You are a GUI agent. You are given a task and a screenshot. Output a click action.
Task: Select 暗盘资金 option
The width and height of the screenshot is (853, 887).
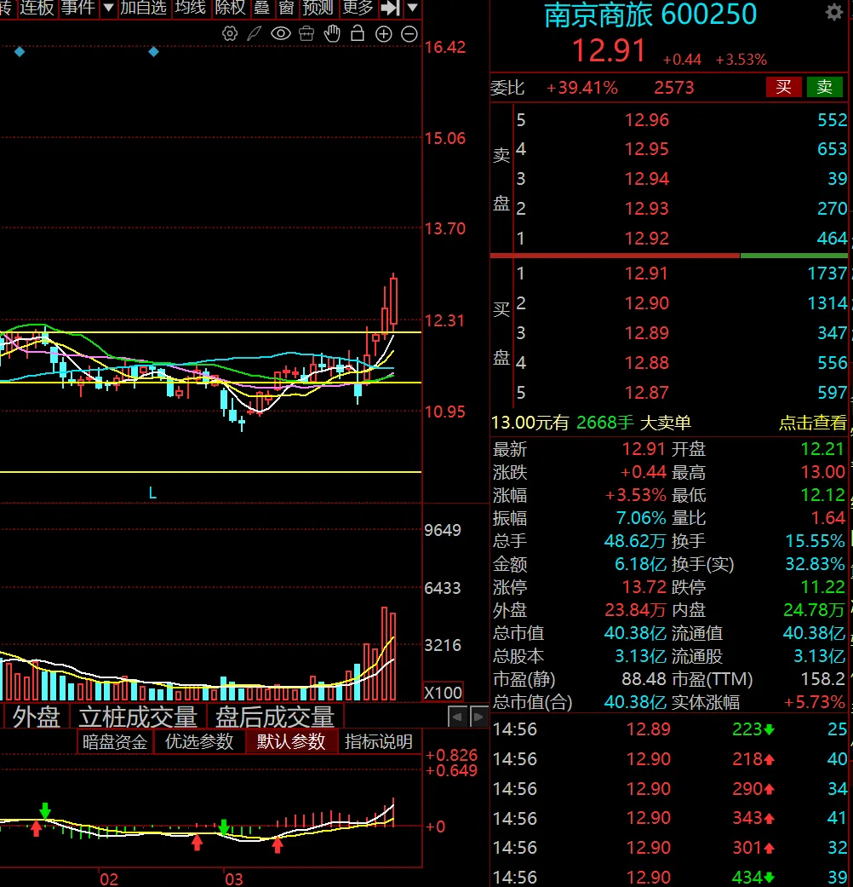(115, 741)
